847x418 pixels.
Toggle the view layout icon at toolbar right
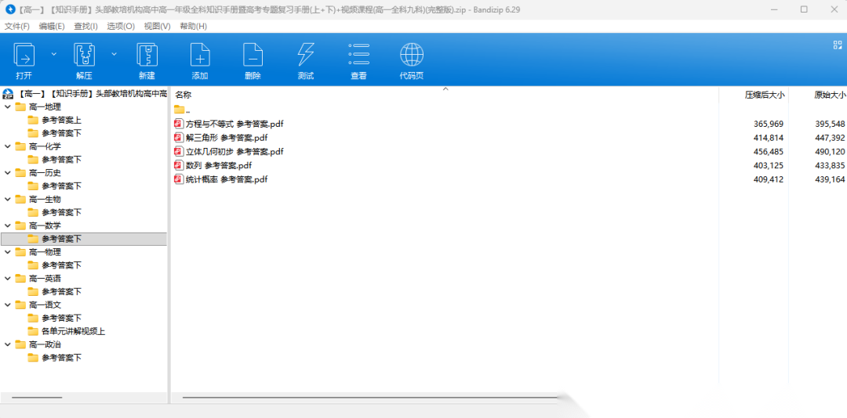pos(837,45)
